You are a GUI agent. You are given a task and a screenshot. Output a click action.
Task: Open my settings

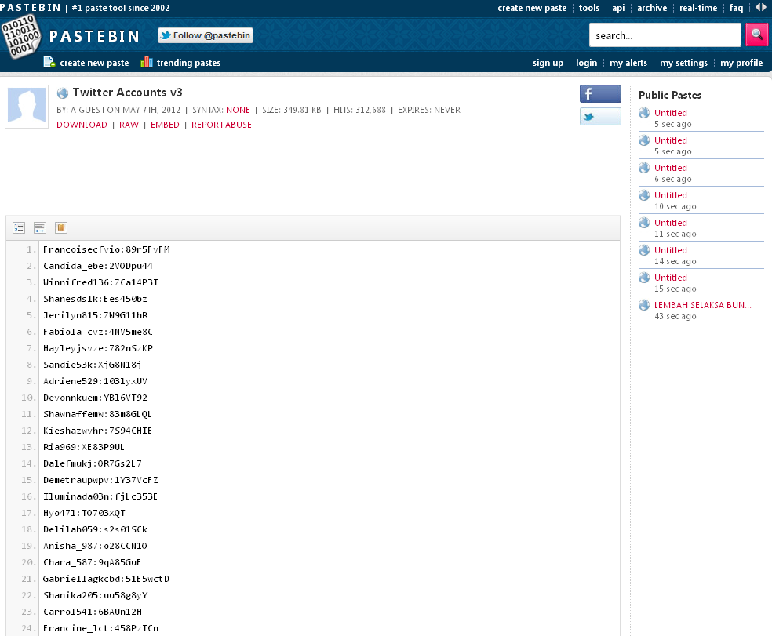pos(683,63)
